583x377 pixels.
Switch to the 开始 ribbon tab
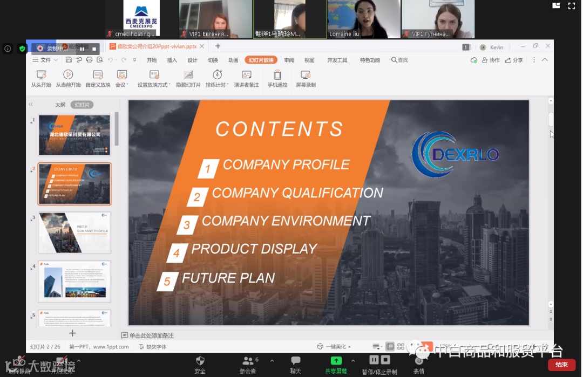click(x=151, y=60)
